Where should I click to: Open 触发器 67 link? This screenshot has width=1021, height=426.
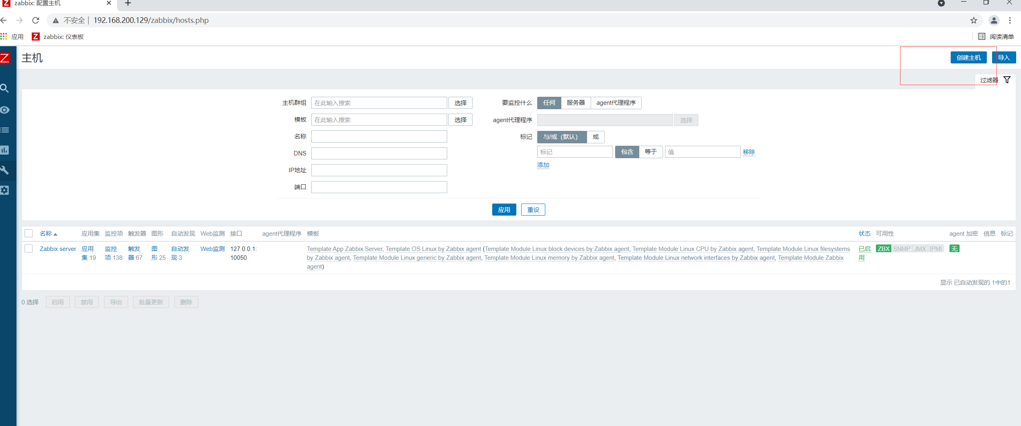(x=135, y=253)
